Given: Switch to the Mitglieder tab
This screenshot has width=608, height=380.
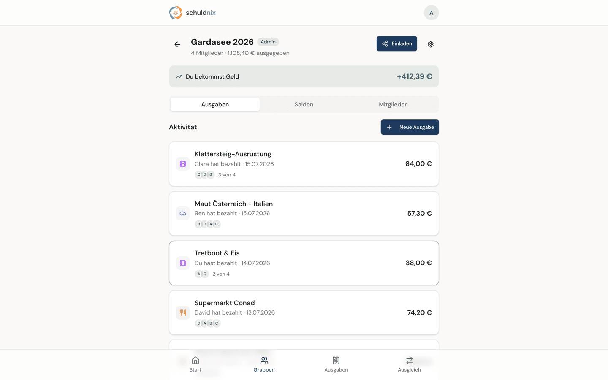Looking at the screenshot, I should [x=393, y=104].
